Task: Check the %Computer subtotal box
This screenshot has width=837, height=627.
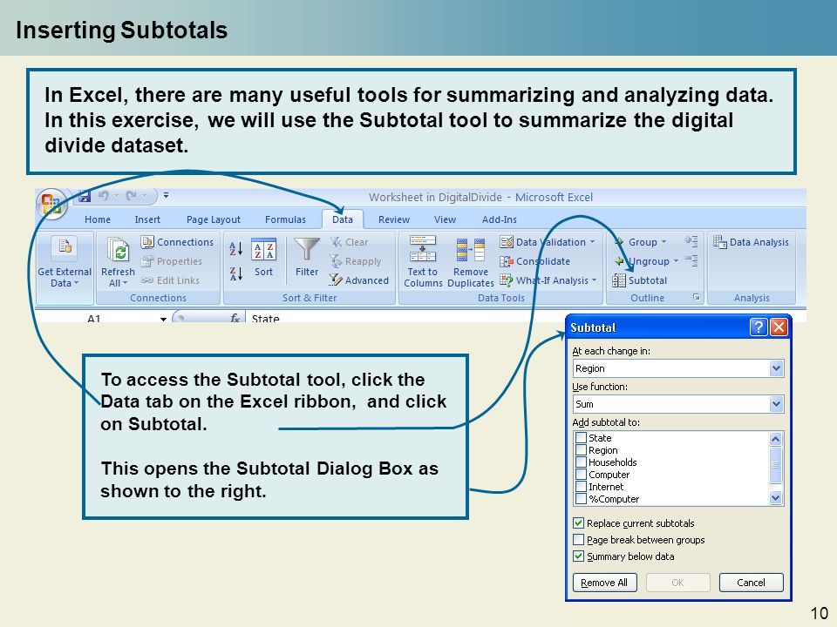Action: [x=582, y=499]
